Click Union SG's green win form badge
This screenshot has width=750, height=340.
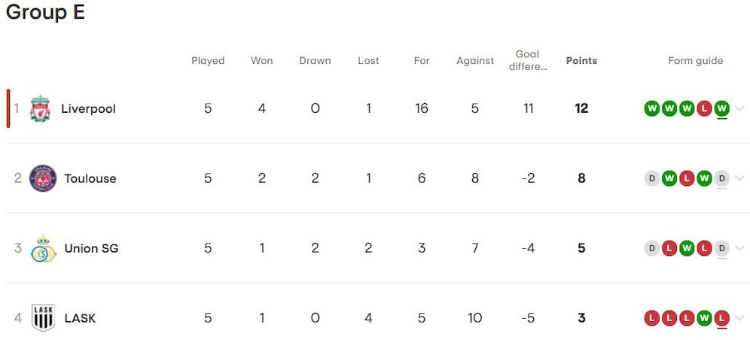tap(686, 248)
